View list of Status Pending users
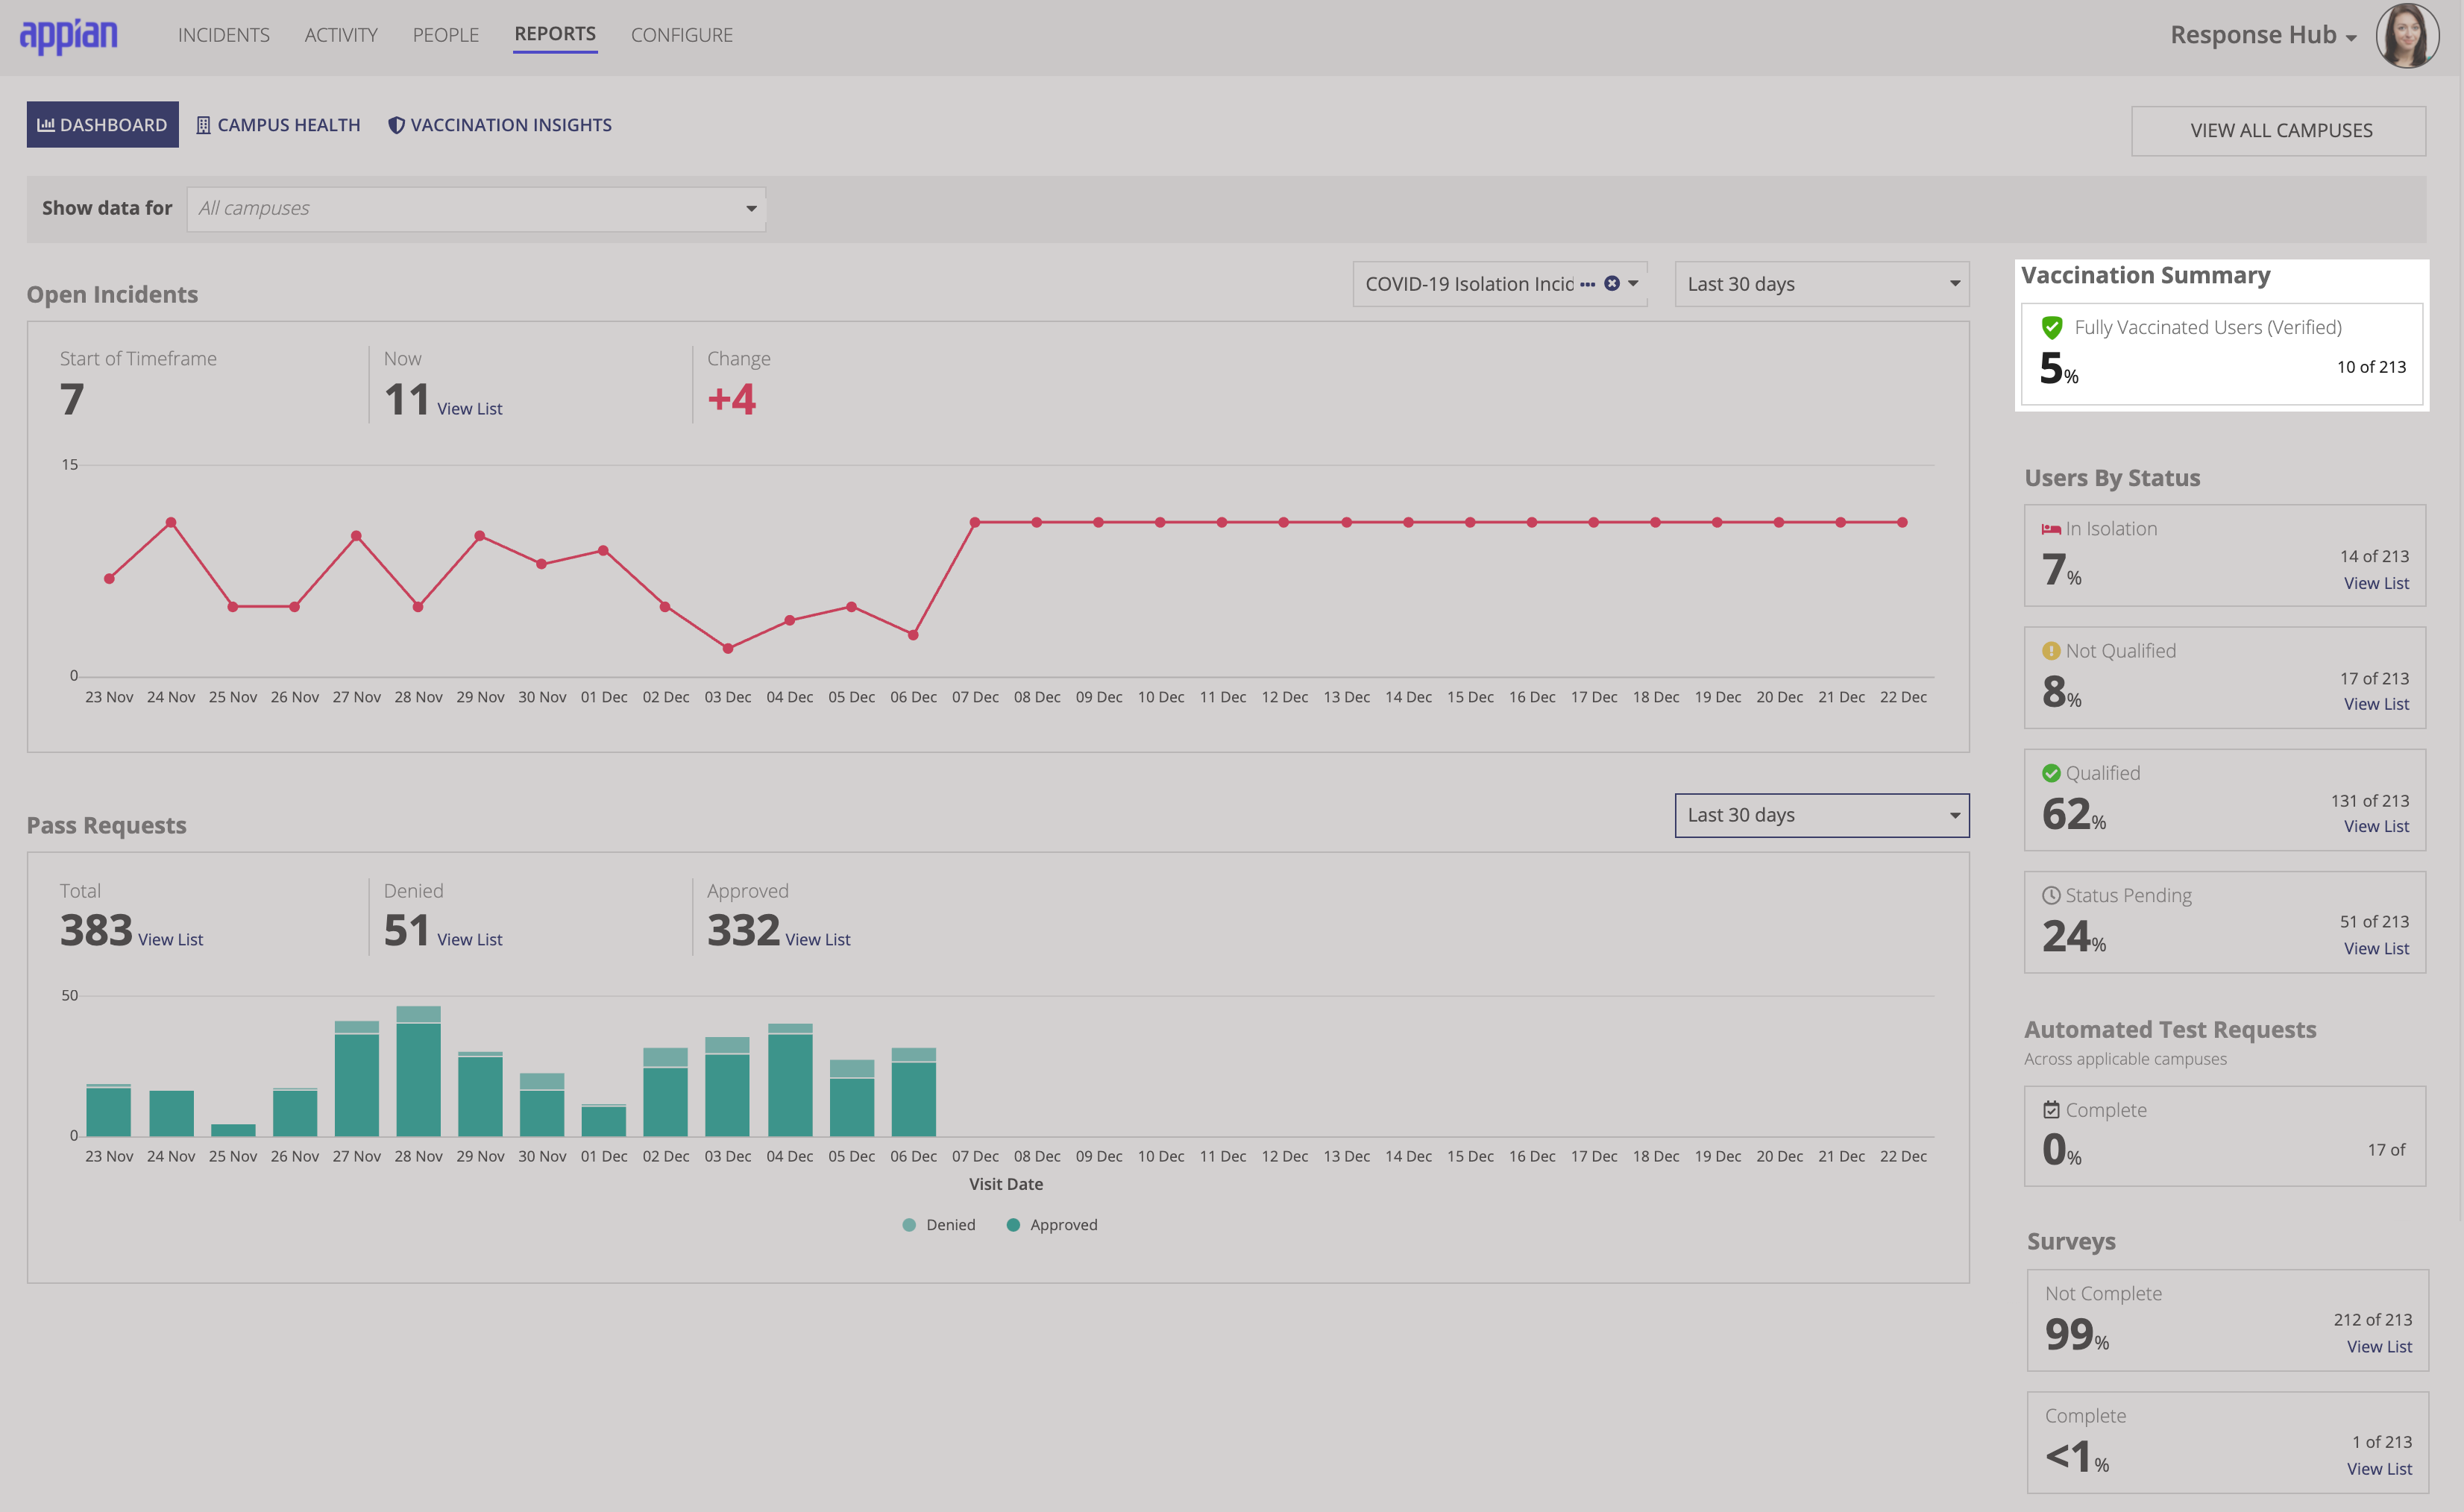 coord(2376,948)
